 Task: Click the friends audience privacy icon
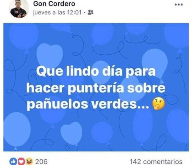point(90,12)
